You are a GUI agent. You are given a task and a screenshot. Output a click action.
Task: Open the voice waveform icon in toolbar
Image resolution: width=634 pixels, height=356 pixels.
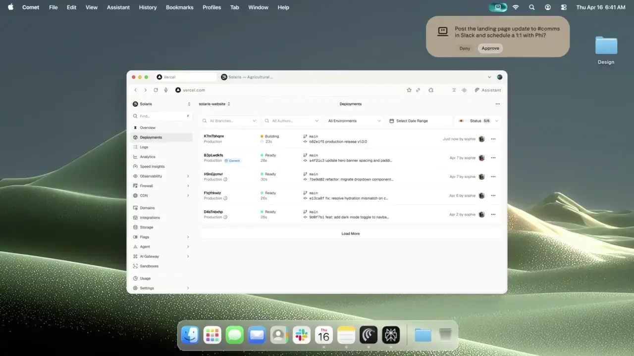tap(464, 90)
